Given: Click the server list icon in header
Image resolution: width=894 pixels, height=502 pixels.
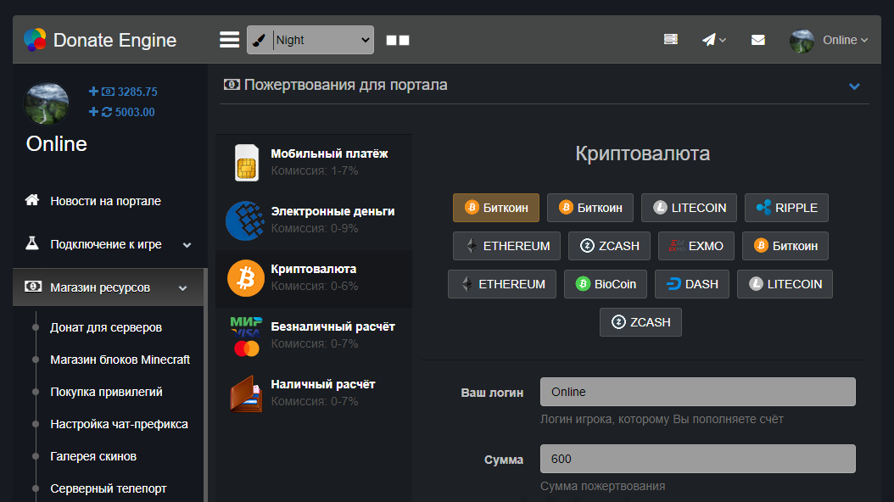Looking at the screenshot, I should click(671, 40).
